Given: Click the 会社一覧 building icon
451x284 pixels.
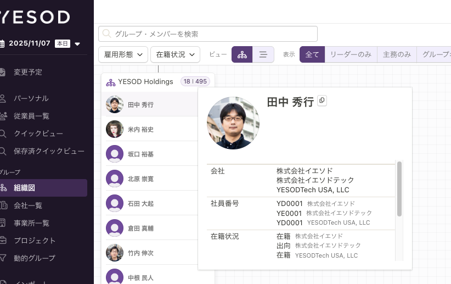Looking at the screenshot, I should pos(3,205).
